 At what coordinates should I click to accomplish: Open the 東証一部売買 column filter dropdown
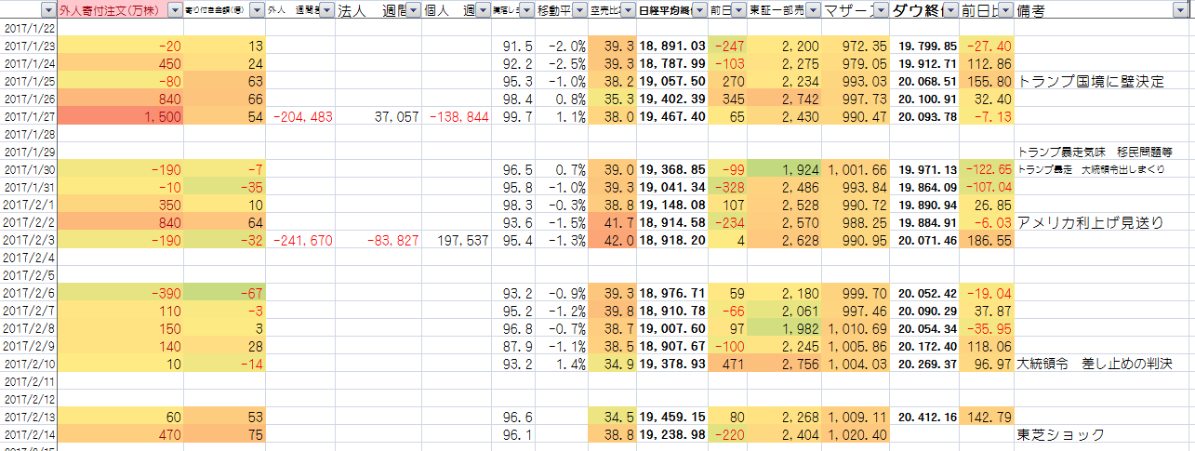pos(813,11)
